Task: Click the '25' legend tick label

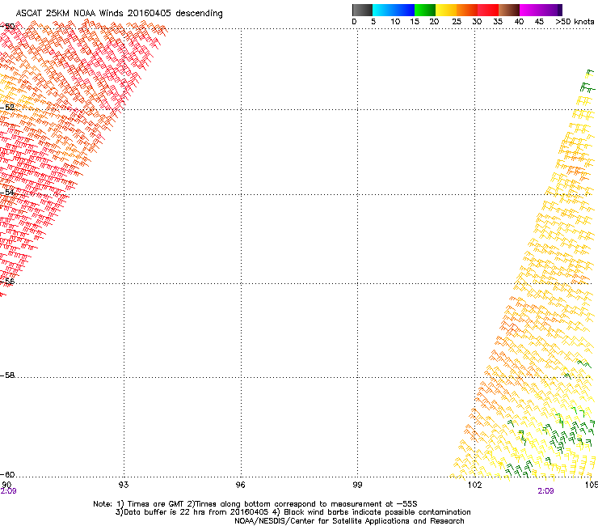Action: pyautogui.click(x=457, y=21)
